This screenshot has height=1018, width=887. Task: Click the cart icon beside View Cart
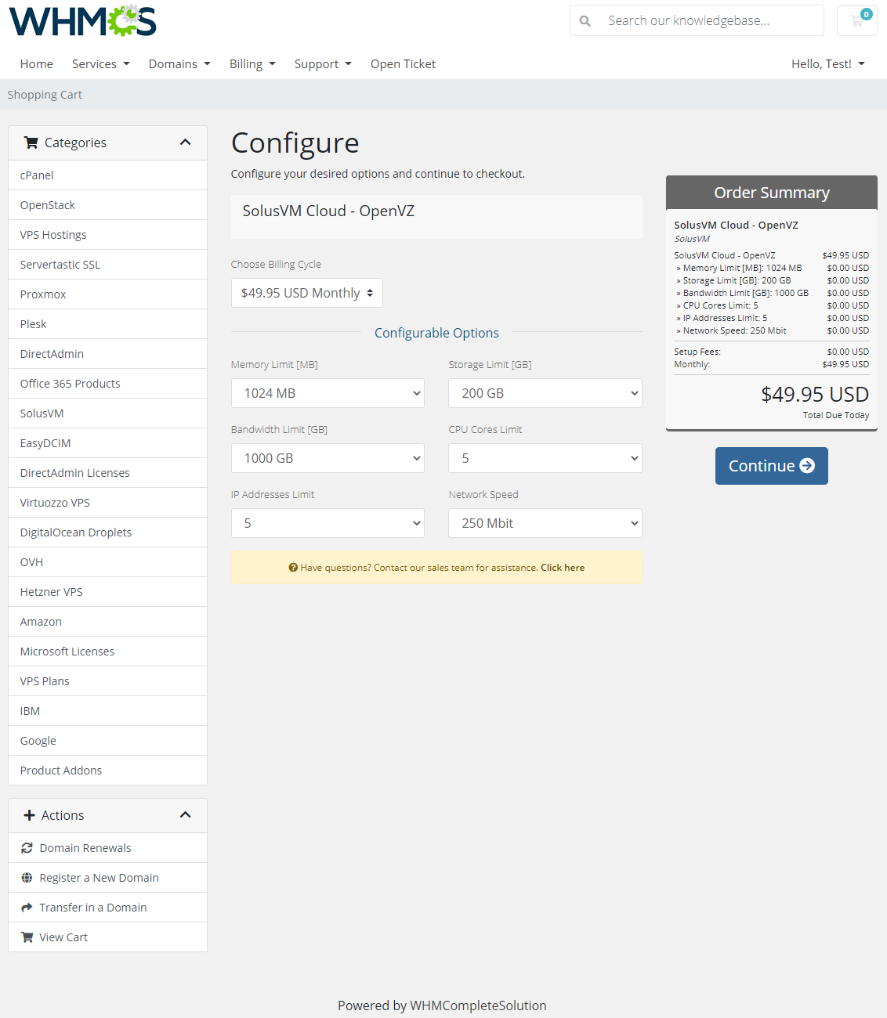[27, 937]
